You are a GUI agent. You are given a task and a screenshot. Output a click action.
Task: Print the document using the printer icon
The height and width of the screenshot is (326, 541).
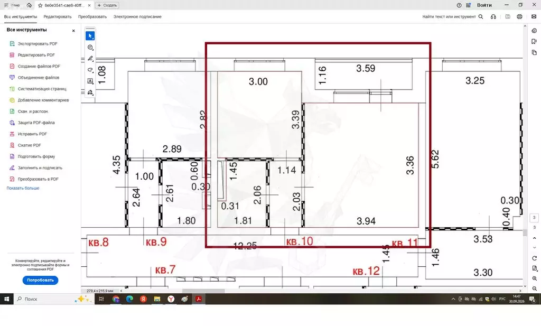point(520,16)
